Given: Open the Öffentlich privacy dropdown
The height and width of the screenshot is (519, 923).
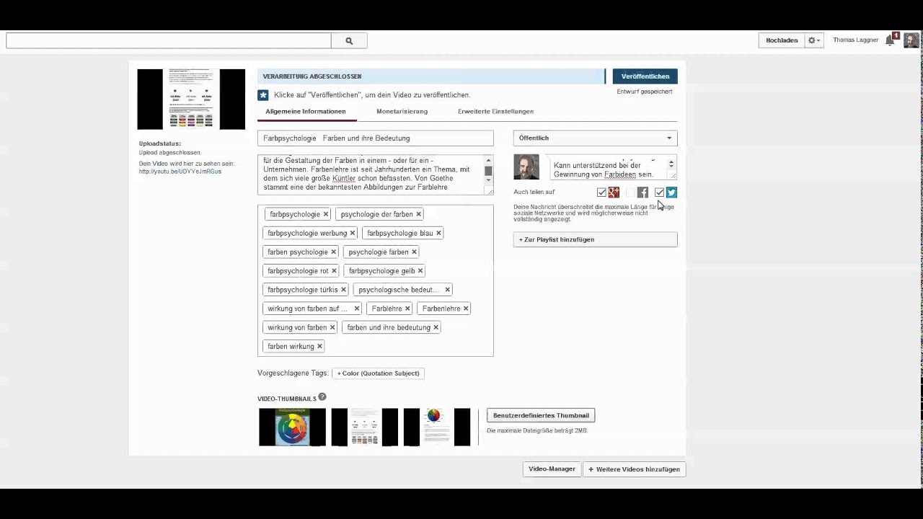Looking at the screenshot, I should pyautogui.click(x=595, y=138).
